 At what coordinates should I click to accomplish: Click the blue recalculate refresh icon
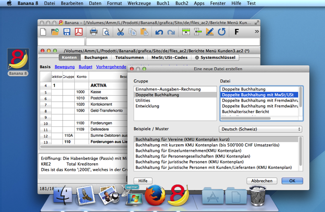[x=222, y=32]
